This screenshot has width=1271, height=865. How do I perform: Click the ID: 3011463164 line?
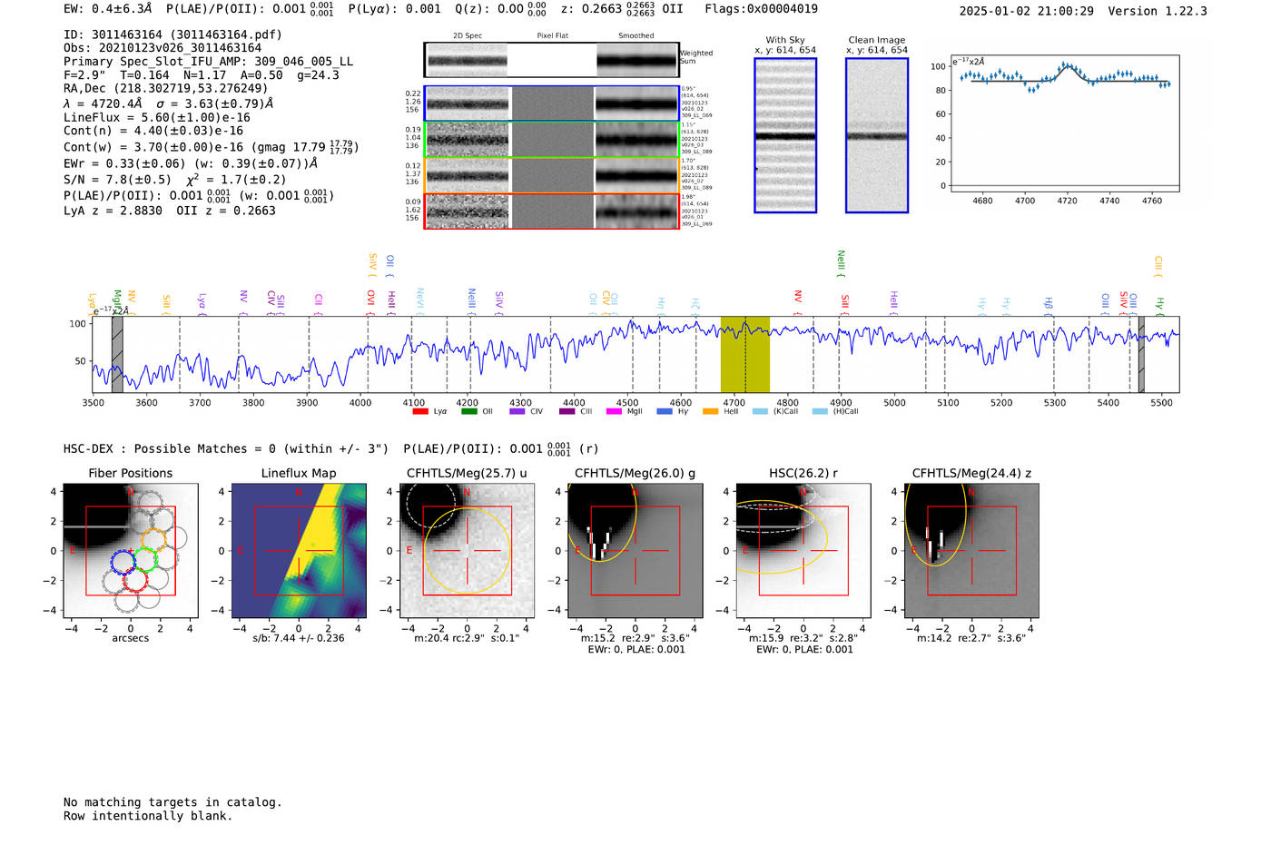tap(172, 34)
